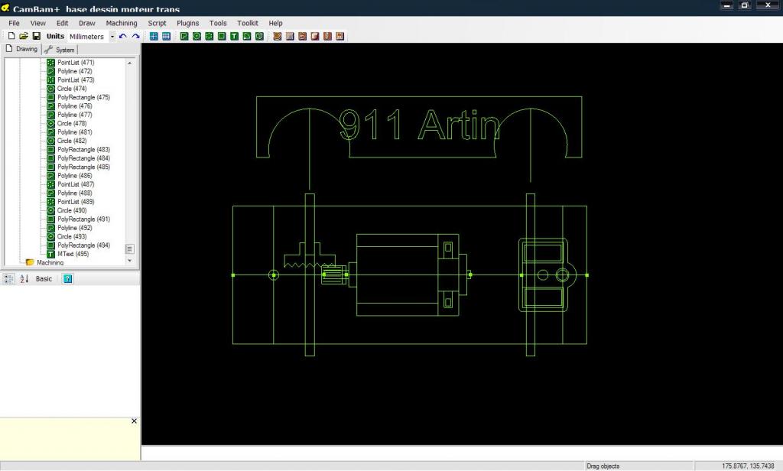Viewport: 783px width, 471px height.
Task: Click the command input field below the canvas
Action: [462, 453]
